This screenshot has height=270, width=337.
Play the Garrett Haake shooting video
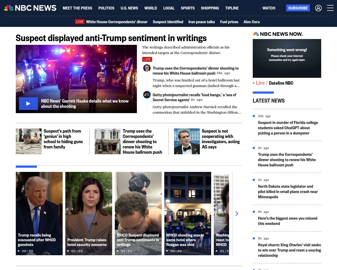[28, 104]
